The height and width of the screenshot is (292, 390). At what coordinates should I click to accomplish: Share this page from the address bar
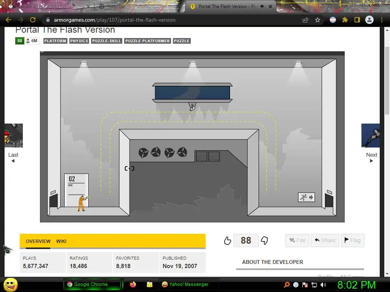point(305,20)
